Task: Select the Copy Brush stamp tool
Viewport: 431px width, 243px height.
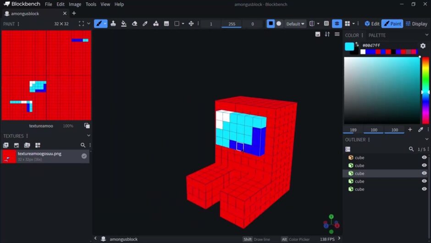Action: click(113, 23)
